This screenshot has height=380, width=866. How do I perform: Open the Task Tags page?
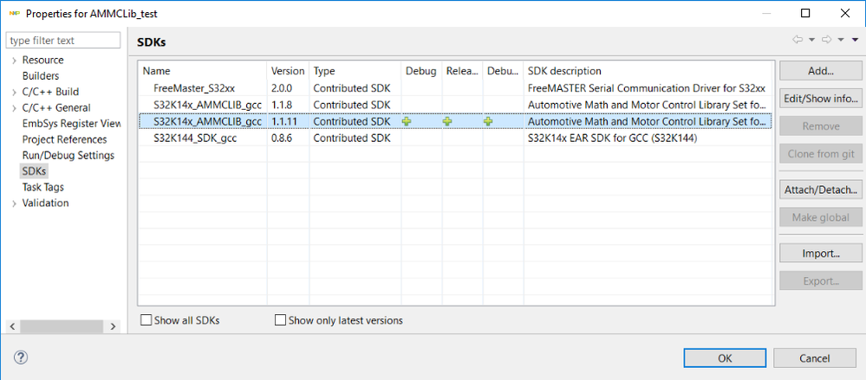(x=42, y=187)
